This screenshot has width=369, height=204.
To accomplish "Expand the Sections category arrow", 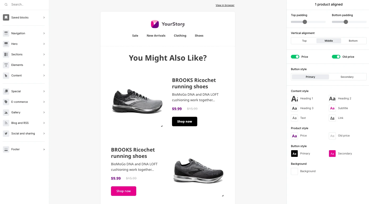I will point(44,54).
